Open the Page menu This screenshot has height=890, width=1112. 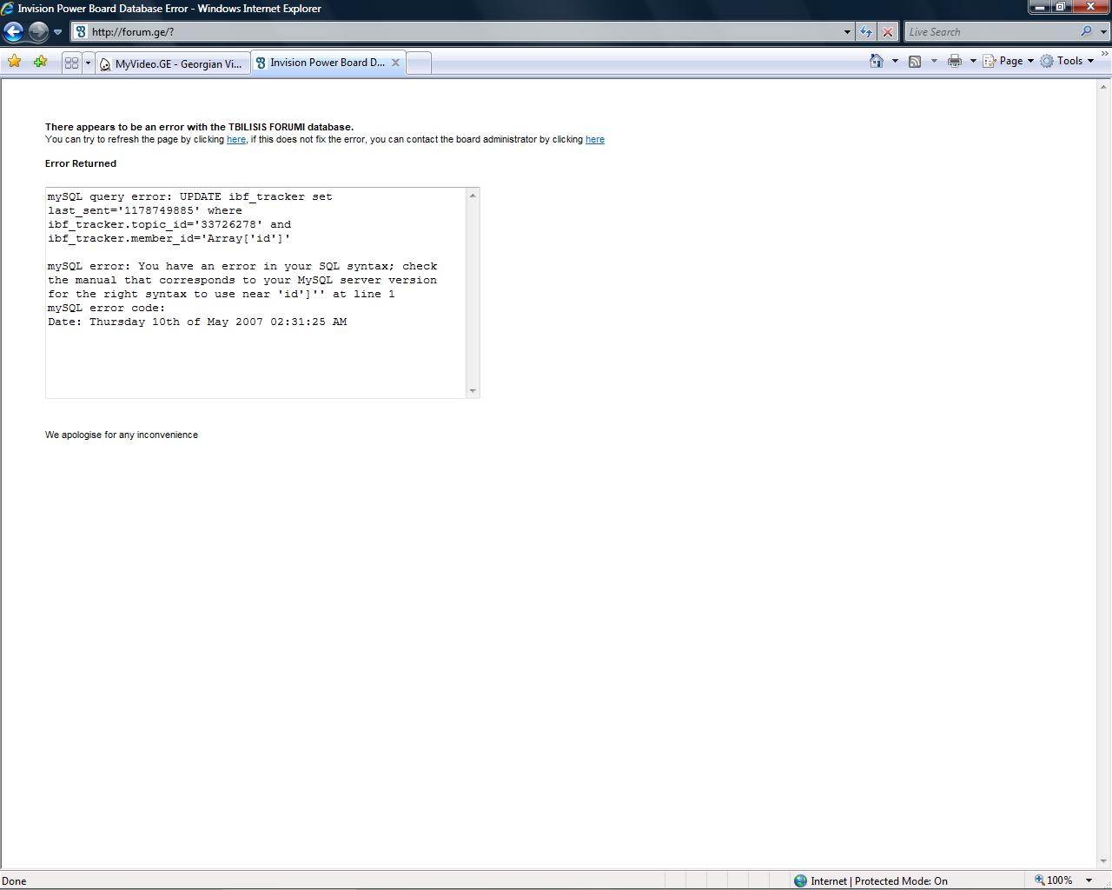click(x=1009, y=61)
